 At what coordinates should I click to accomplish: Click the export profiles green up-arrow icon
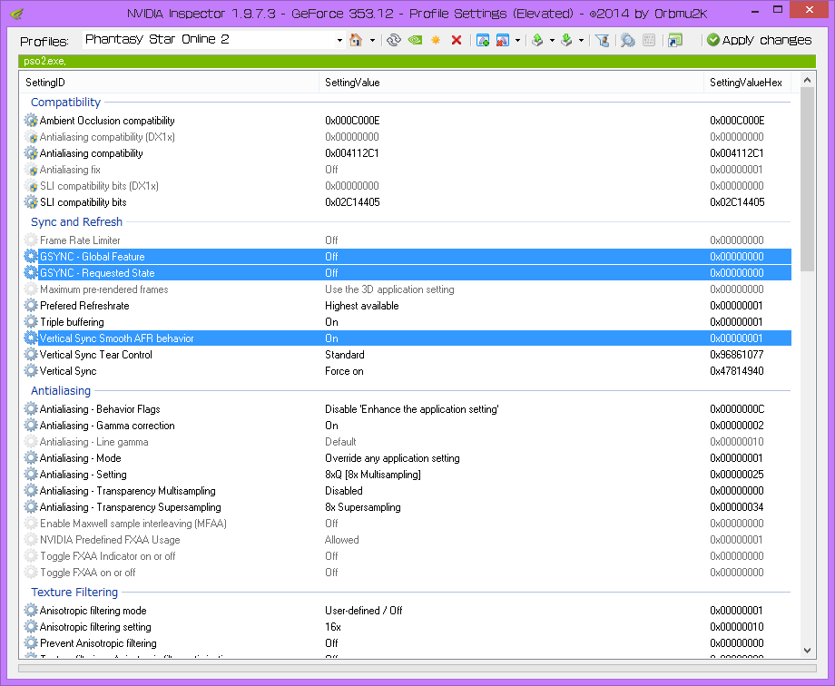pos(537,40)
